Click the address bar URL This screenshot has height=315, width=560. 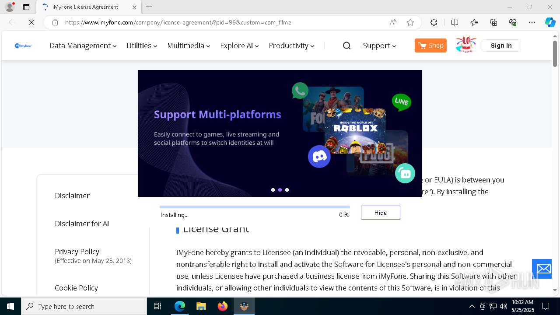(x=178, y=22)
